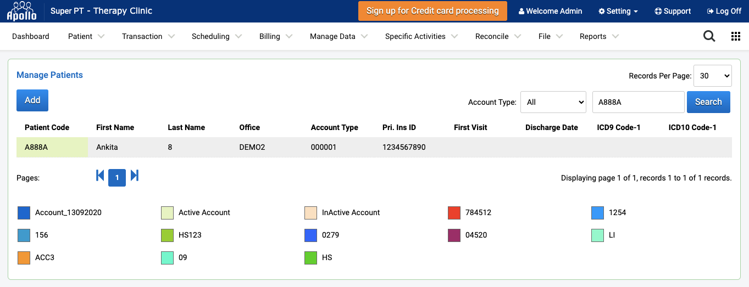Click the Apollo logo icon

[x=21, y=11]
